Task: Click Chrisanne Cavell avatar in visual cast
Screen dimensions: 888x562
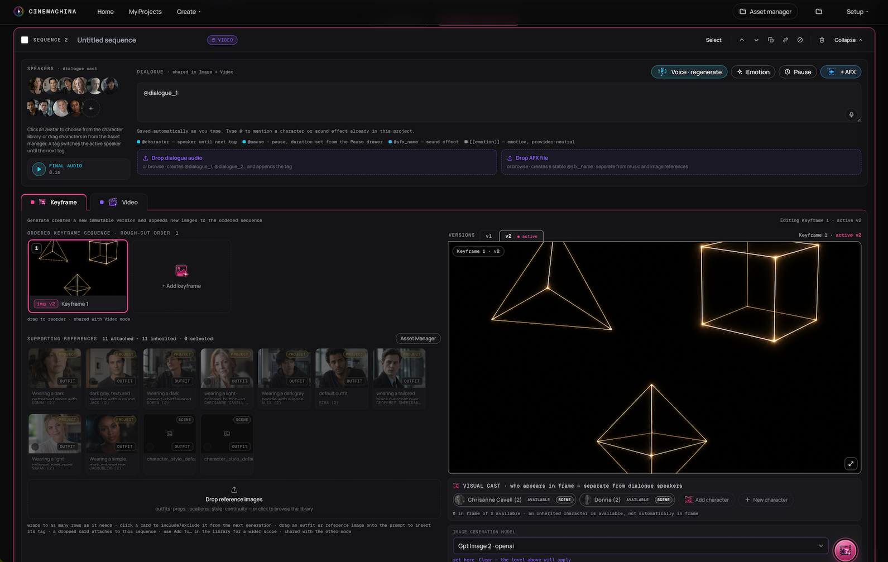Action: point(460,499)
